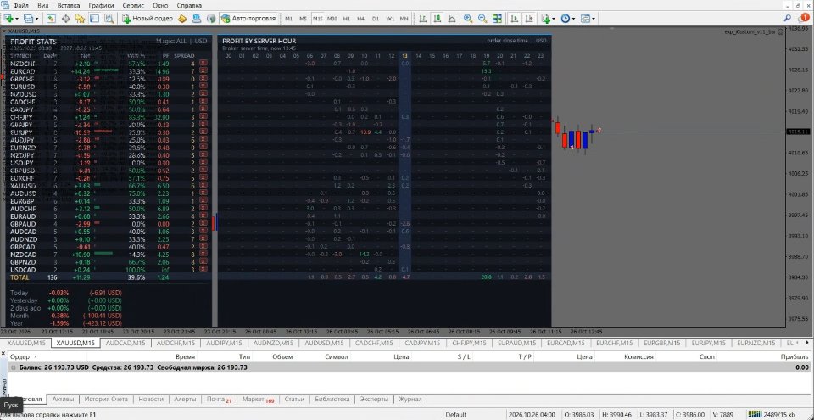Zoom out of the chart
This screenshot has height=420, width=814.
[x=482, y=18]
